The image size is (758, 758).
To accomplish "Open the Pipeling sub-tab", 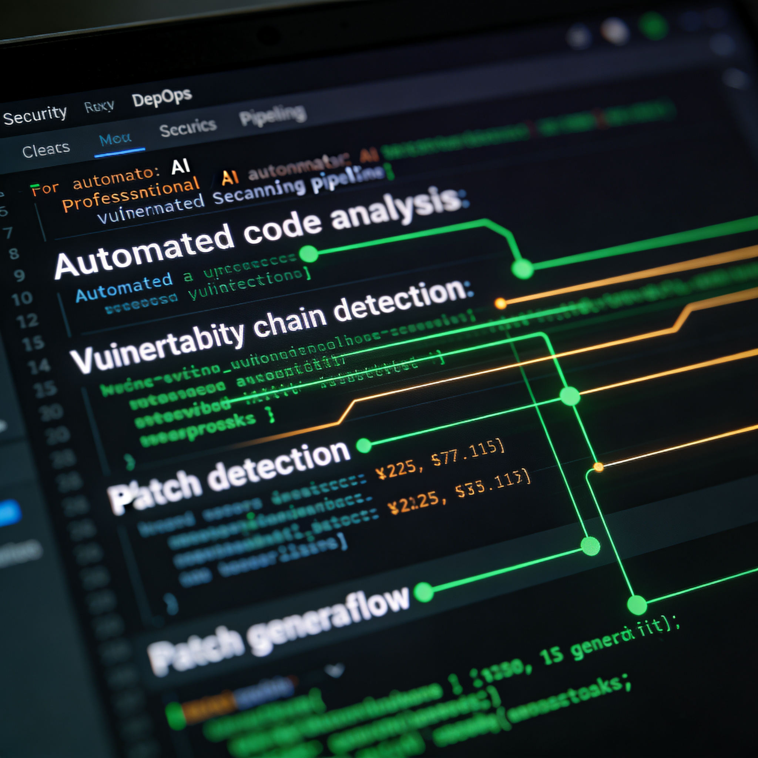I will pyautogui.click(x=273, y=115).
